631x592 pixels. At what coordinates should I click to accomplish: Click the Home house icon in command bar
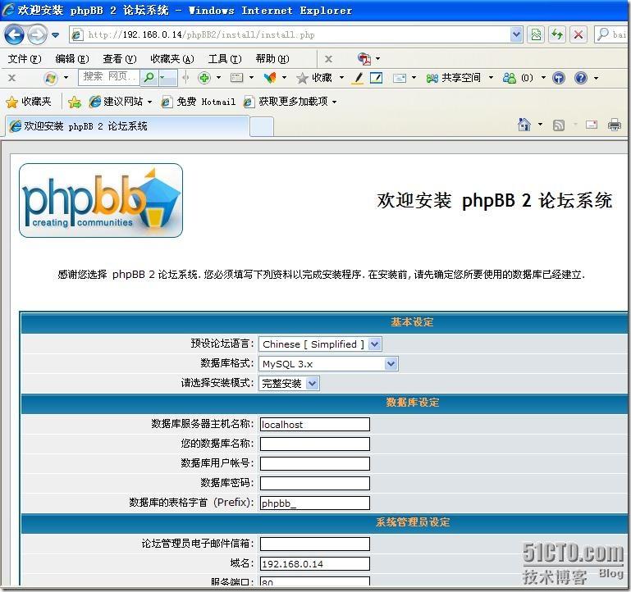coord(524,125)
